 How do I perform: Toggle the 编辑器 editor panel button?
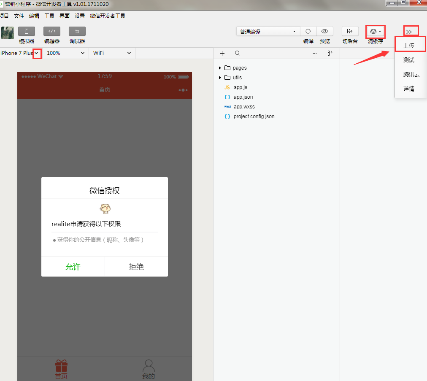tap(52, 31)
